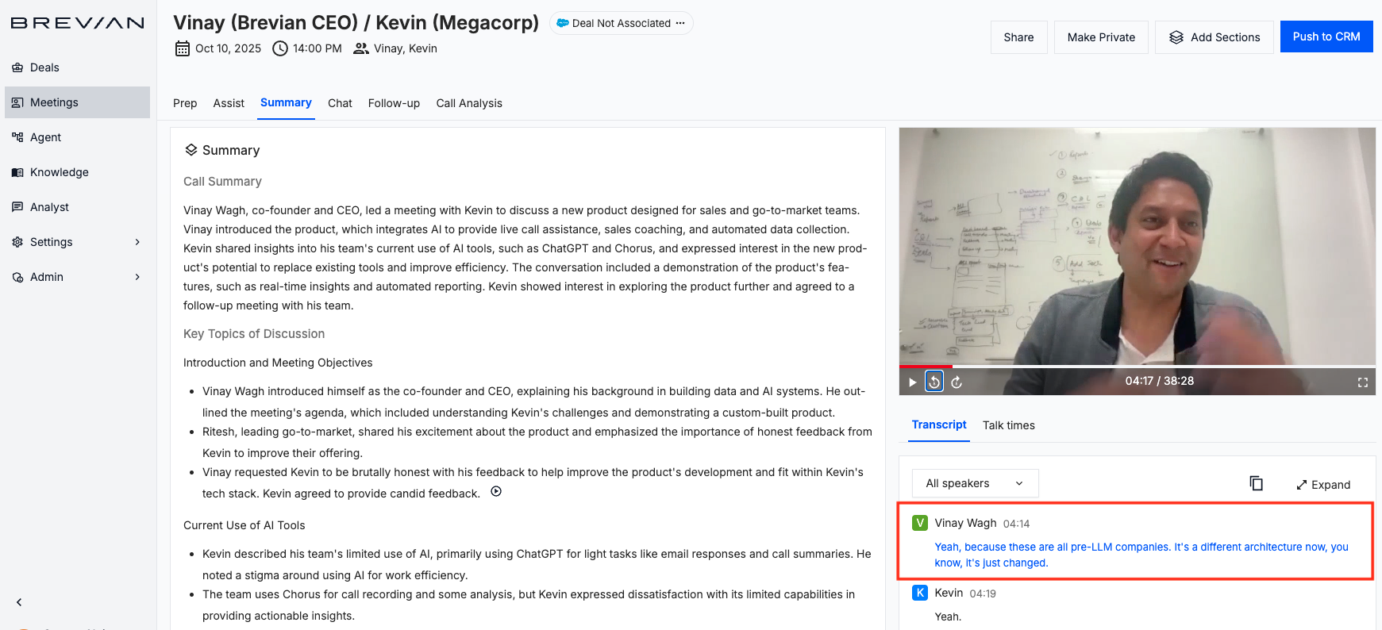Collapse the left sidebar
The image size is (1382, 630).
(x=19, y=602)
